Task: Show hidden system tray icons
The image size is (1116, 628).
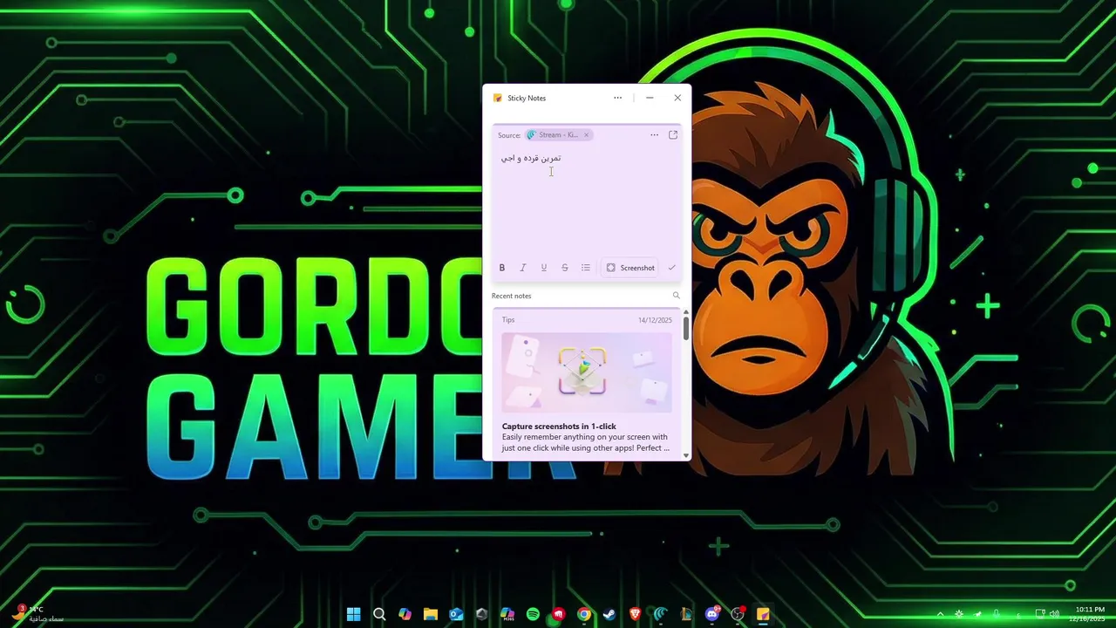Action: (940, 614)
